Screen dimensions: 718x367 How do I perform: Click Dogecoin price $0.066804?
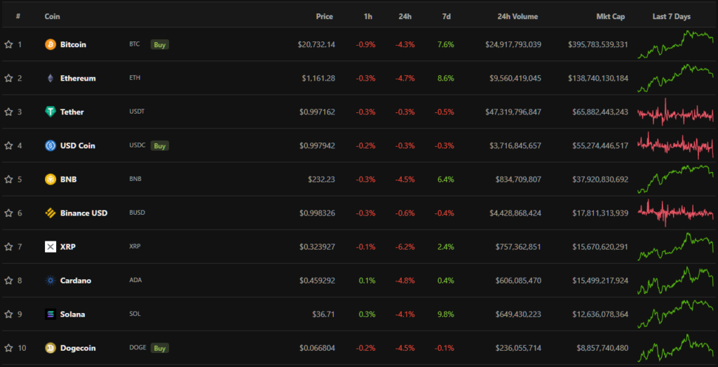318,348
